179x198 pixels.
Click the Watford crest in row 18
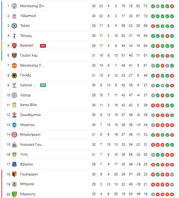pyautogui.click(x=14, y=174)
